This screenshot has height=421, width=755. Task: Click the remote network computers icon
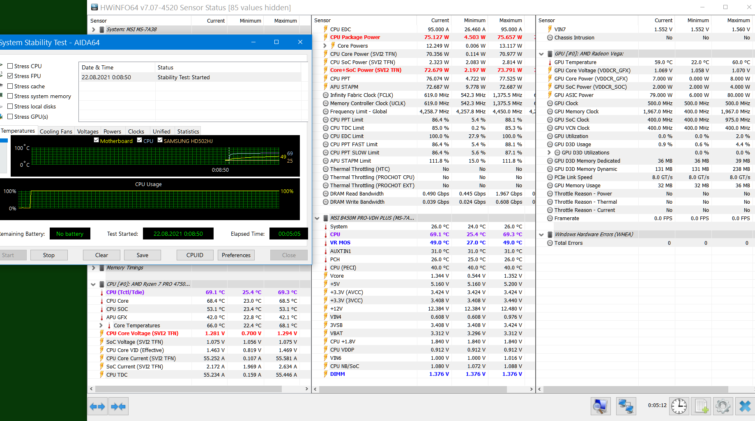tap(626, 406)
